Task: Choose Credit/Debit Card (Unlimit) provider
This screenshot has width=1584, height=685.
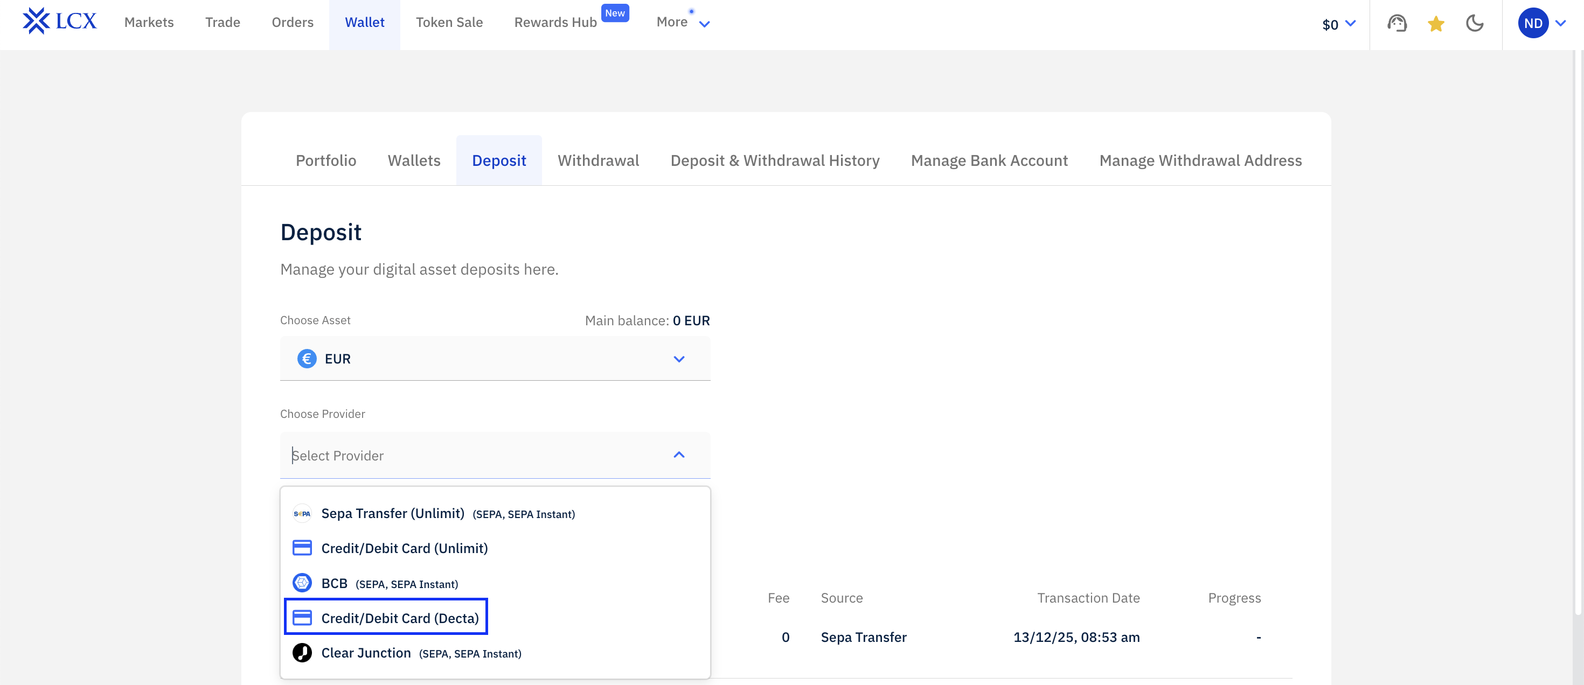Action: tap(404, 548)
